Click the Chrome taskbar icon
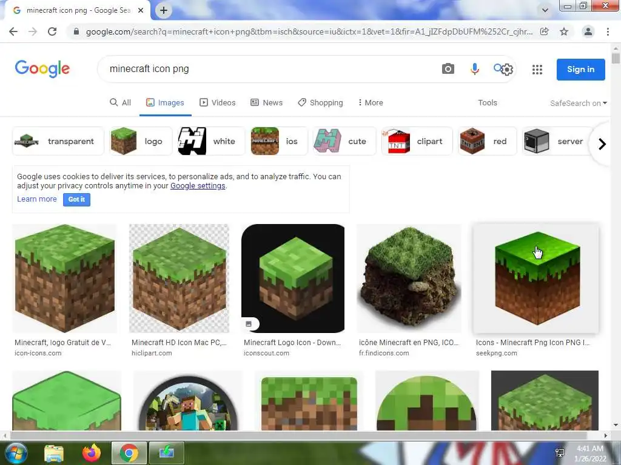The width and height of the screenshot is (621, 465). 129,453
